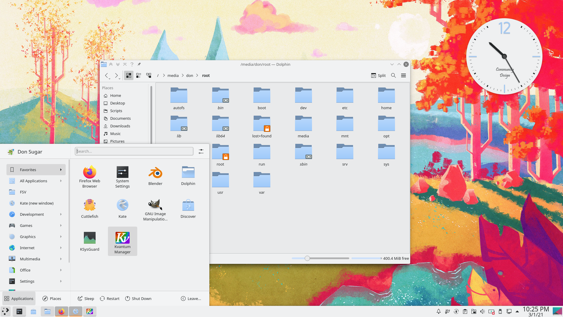The image size is (563, 317).
Task: Click the free space bar in status bar
Action: point(367,258)
